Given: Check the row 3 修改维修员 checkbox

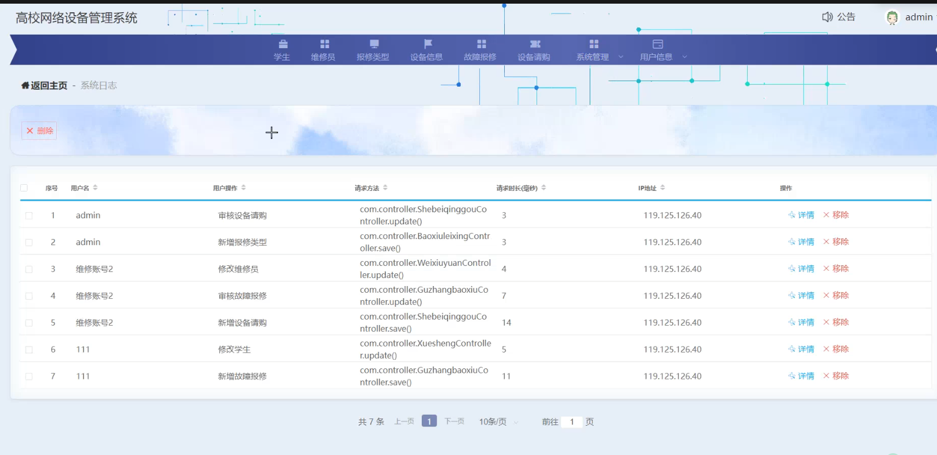Looking at the screenshot, I should click(x=29, y=269).
